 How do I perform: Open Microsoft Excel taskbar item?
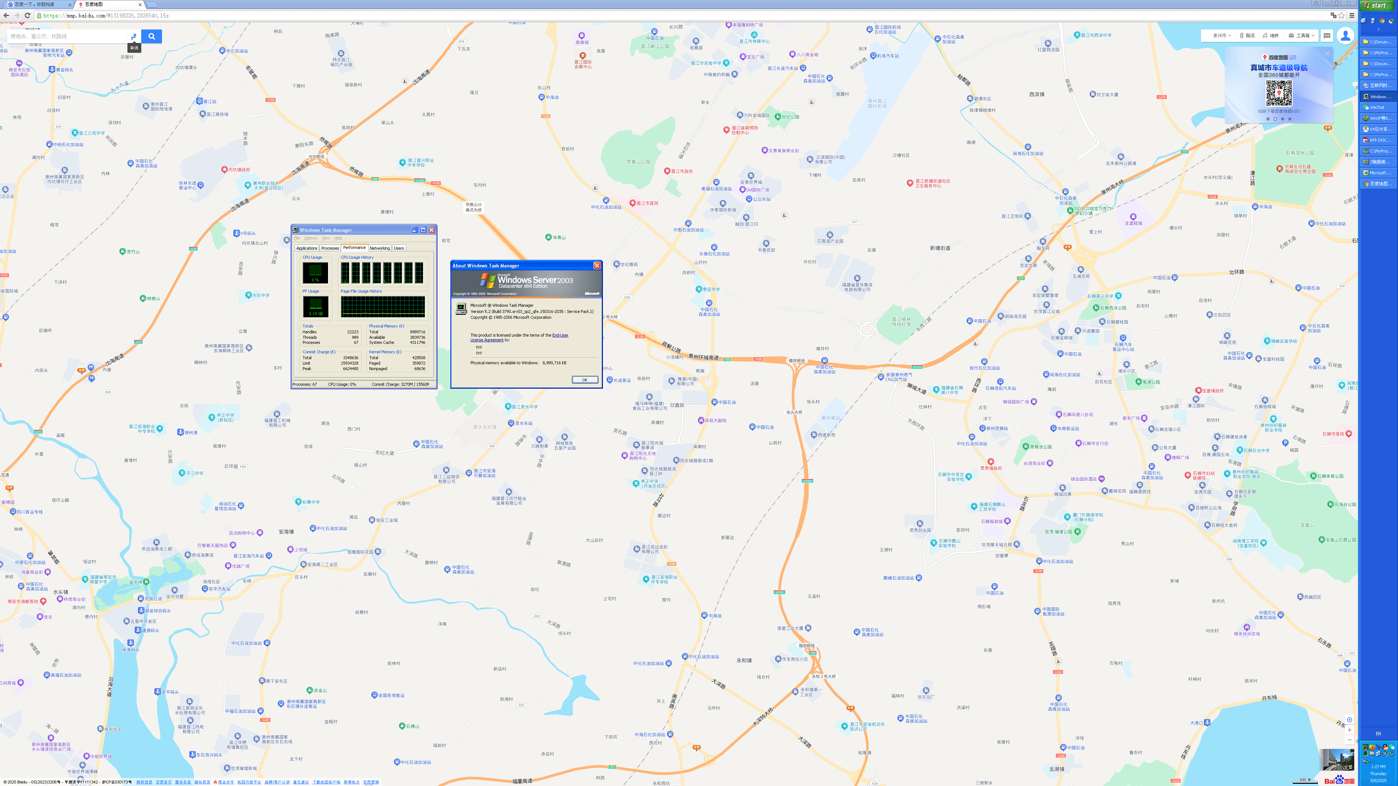(x=1378, y=172)
